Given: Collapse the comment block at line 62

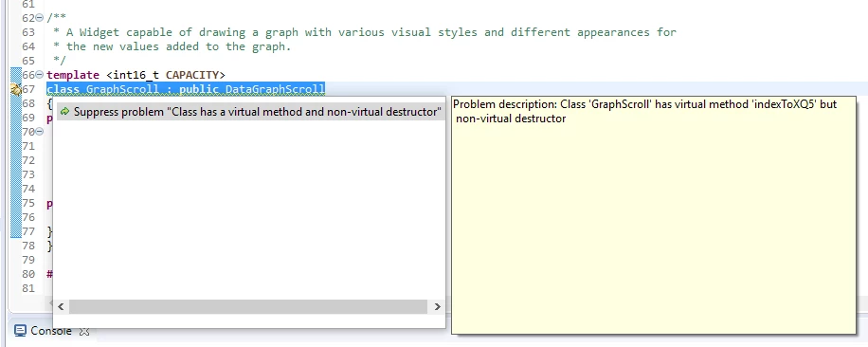Looking at the screenshot, I should pyautogui.click(x=39, y=18).
